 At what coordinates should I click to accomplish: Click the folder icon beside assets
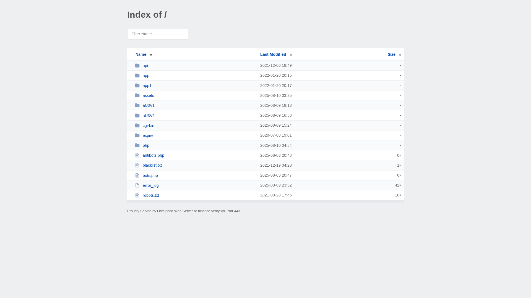tap(137, 95)
